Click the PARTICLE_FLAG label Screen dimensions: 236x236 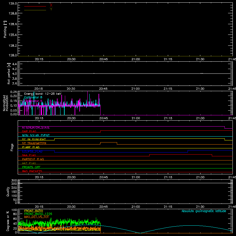[x=33, y=159]
